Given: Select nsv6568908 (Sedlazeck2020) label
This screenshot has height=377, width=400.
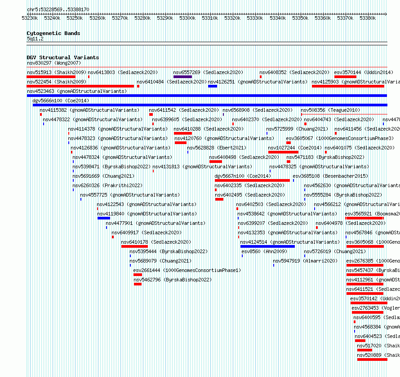Looking at the screenshot, I should tap(258, 110).
